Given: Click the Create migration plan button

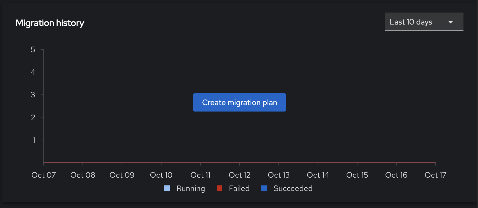Looking at the screenshot, I should tap(239, 102).
